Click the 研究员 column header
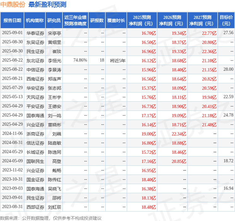This screenshot has height=221, width=235. pos(54,21)
